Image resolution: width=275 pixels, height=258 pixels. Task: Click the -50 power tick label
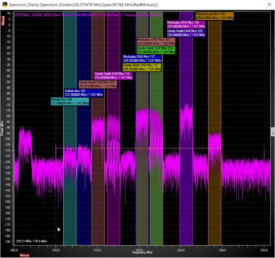8,82
